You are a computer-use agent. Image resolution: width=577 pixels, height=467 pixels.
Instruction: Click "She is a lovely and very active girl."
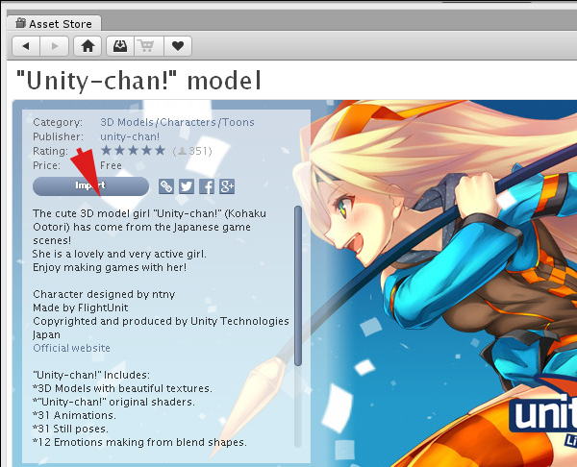click(119, 254)
